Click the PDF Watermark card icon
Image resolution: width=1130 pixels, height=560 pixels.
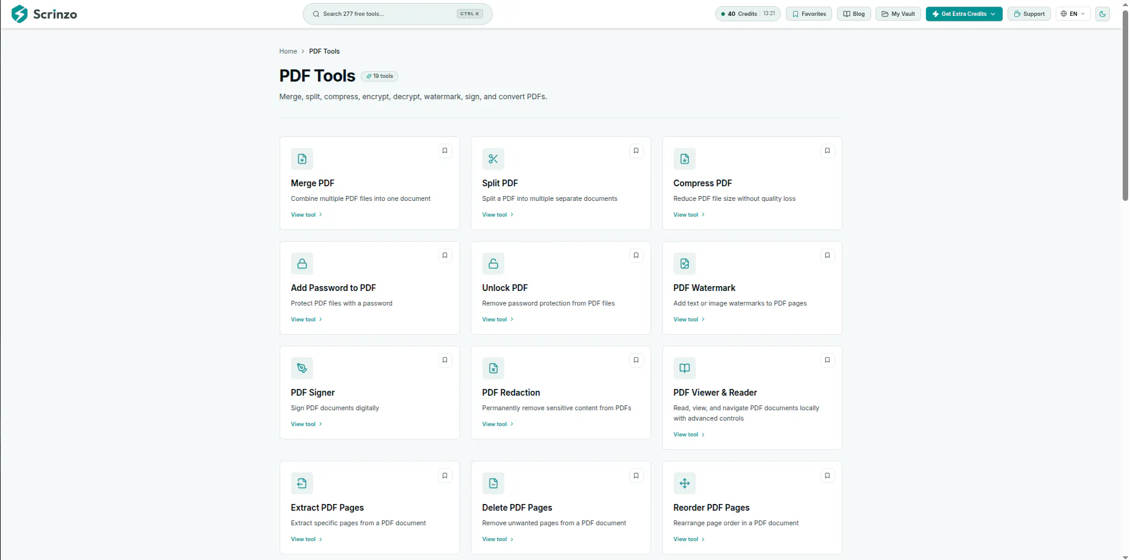[x=684, y=264]
